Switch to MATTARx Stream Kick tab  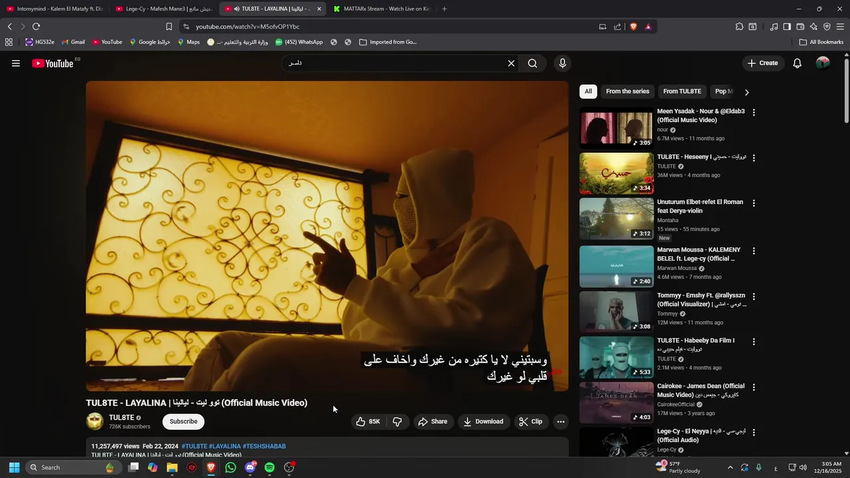tap(382, 9)
